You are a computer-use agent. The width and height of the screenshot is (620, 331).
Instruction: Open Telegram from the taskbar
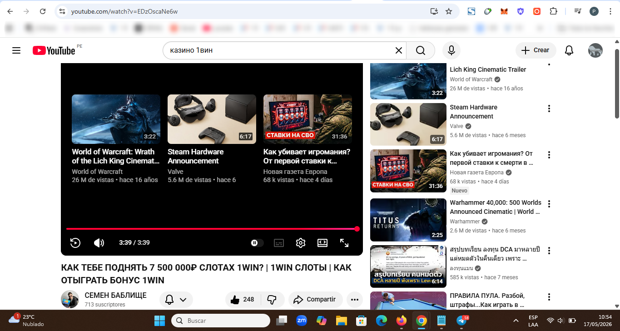461,321
